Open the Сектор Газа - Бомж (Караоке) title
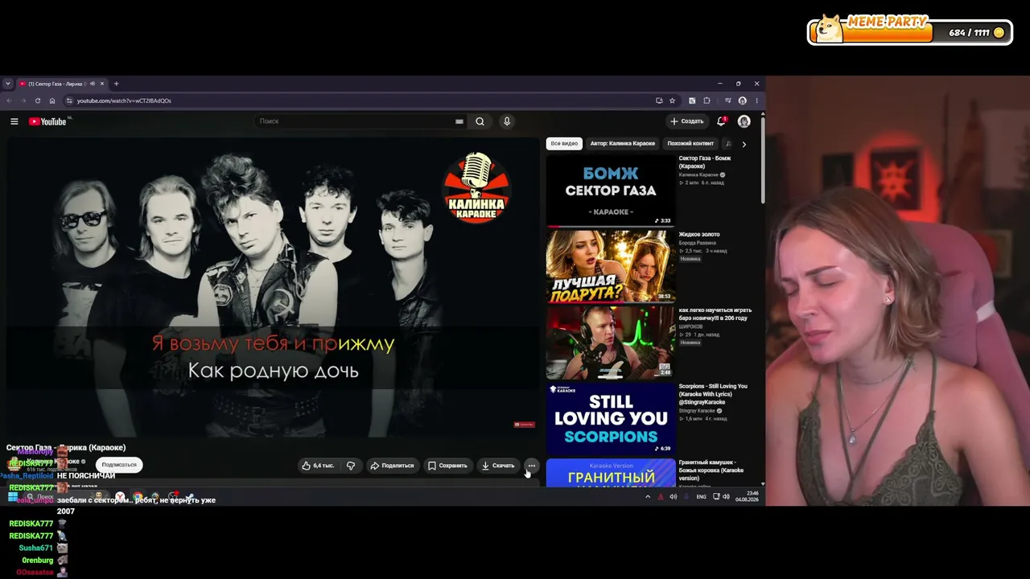 tap(705, 162)
